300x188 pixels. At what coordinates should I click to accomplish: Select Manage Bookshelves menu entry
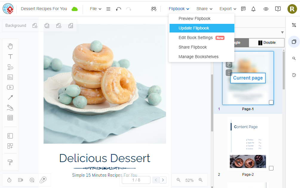pyautogui.click(x=199, y=57)
